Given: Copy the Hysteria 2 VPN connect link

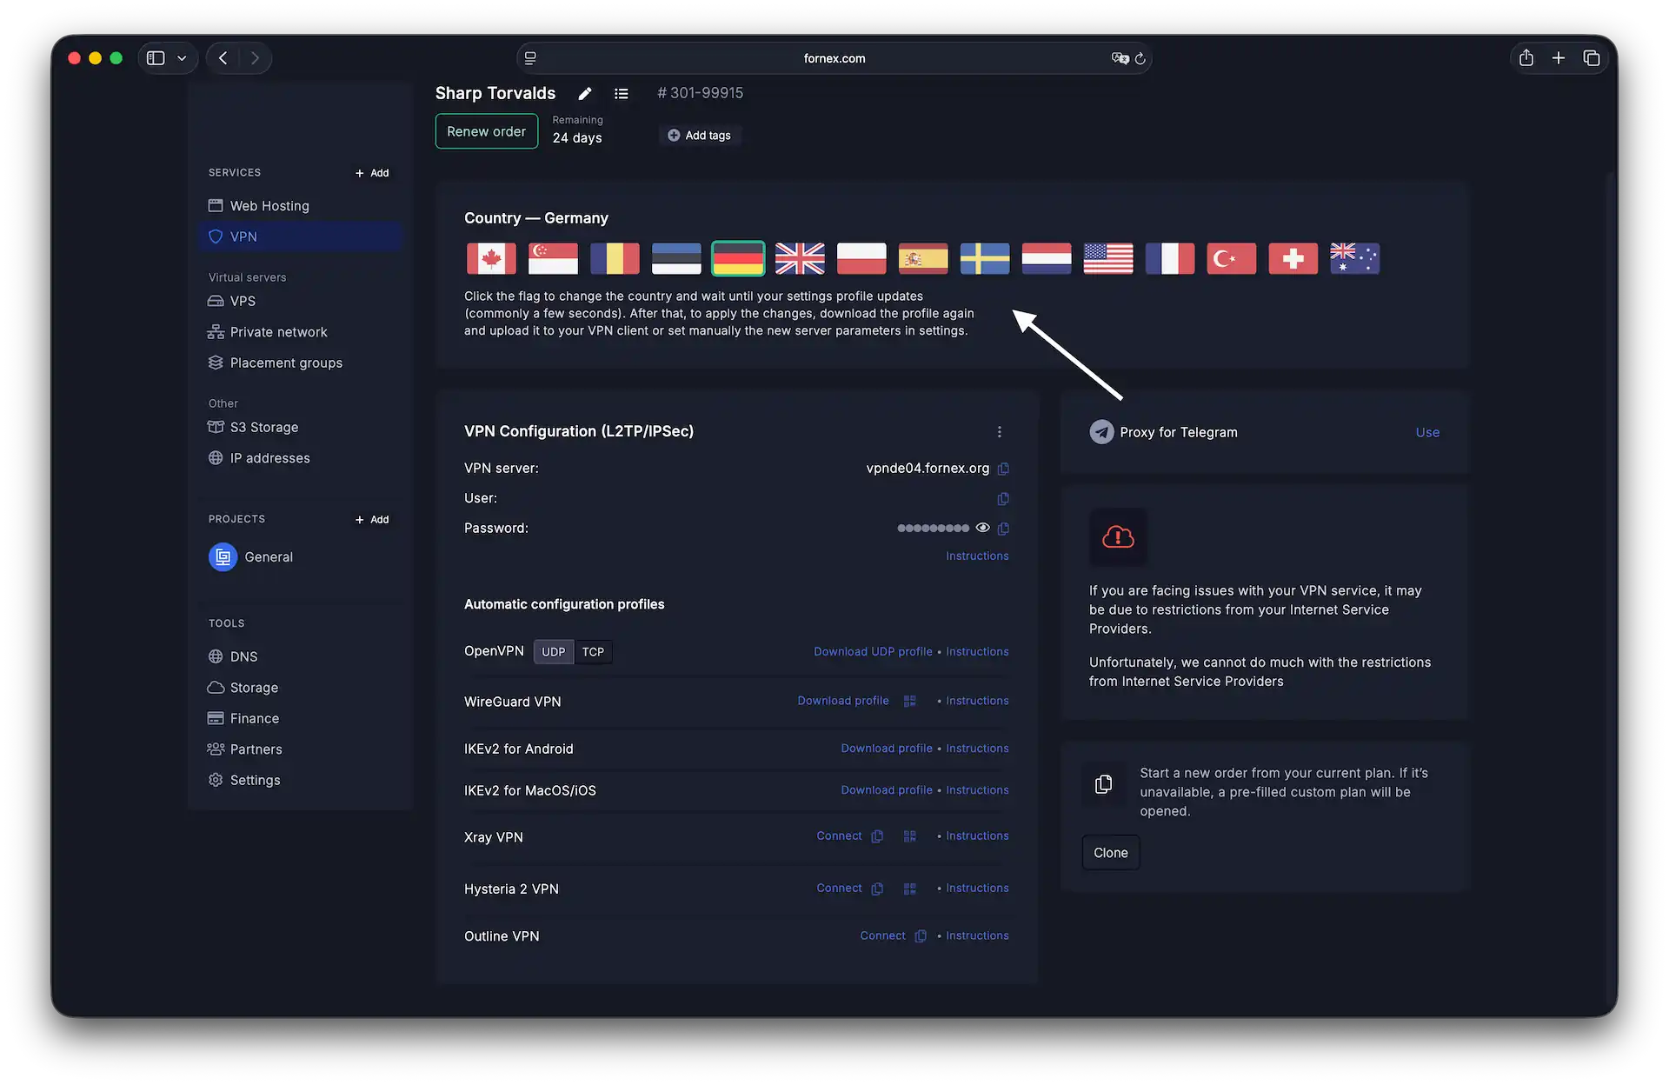Looking at the screenshot, I should (877, 889).
